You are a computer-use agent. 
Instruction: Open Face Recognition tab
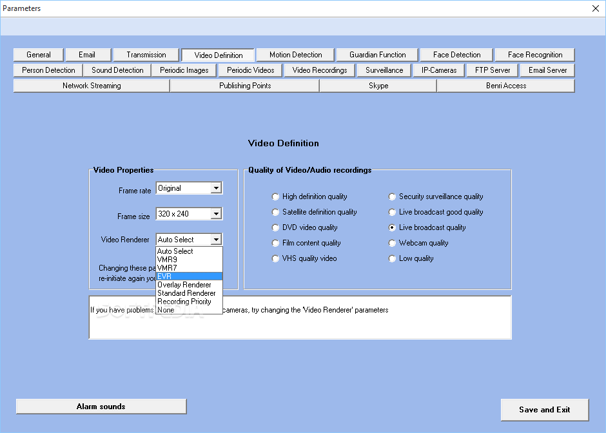[535, 55]
